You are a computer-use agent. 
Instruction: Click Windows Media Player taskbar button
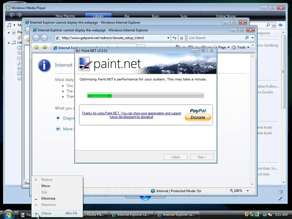point(95,215)
